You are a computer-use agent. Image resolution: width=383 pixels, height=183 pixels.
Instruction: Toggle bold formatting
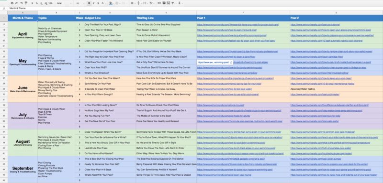(x=89, y=3)
